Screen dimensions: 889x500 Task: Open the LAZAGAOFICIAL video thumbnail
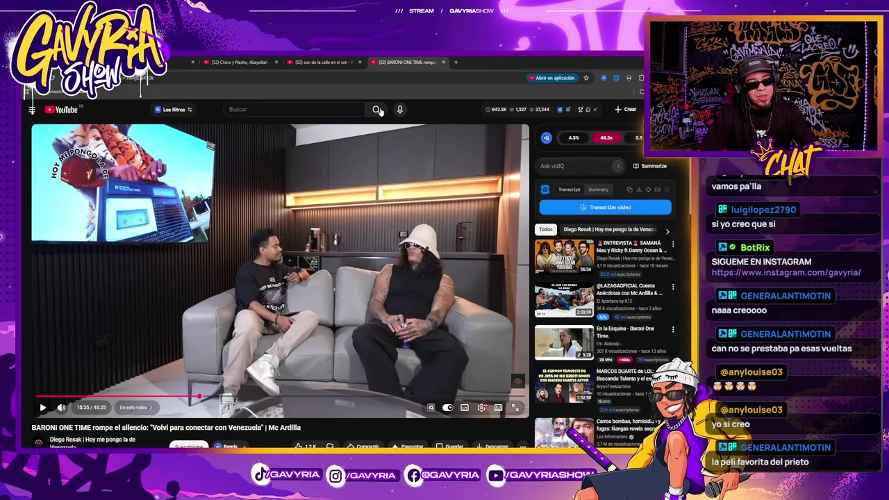pos(564,299)
